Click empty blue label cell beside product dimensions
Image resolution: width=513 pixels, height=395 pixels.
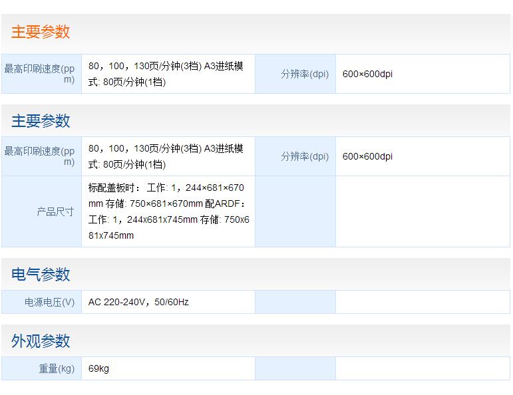click(295, 211)
